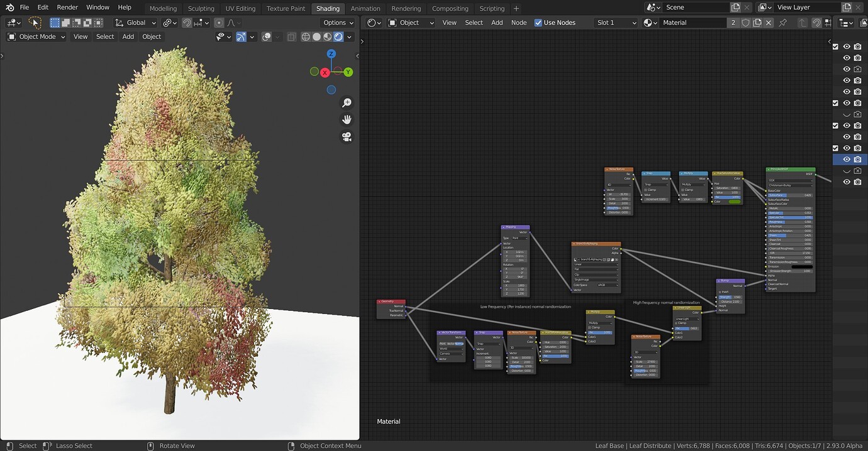Click the green color swatch on Hue Saturation node
The height and width of the screenshot is (451, 868).
734,202
